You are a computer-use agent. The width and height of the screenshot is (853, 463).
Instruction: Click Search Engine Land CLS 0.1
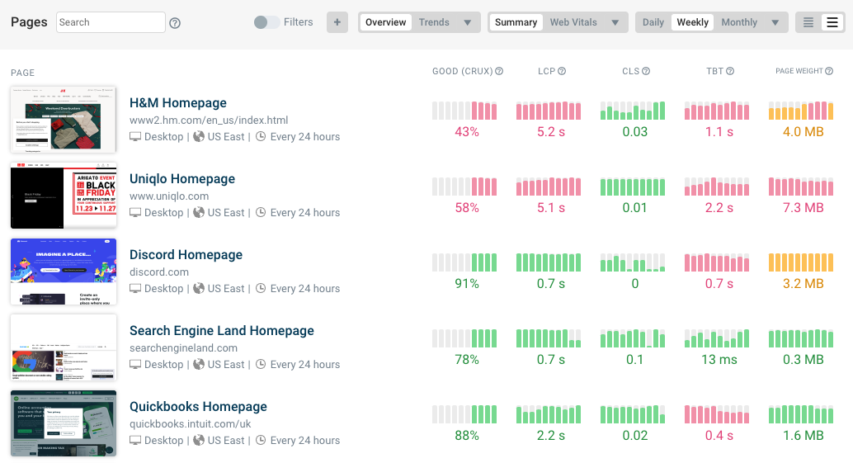pyautogui.click(x=634, y=360)
